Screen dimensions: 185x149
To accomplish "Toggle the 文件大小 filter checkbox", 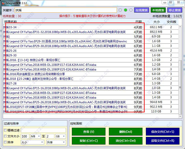I will (x=5, y=136).
